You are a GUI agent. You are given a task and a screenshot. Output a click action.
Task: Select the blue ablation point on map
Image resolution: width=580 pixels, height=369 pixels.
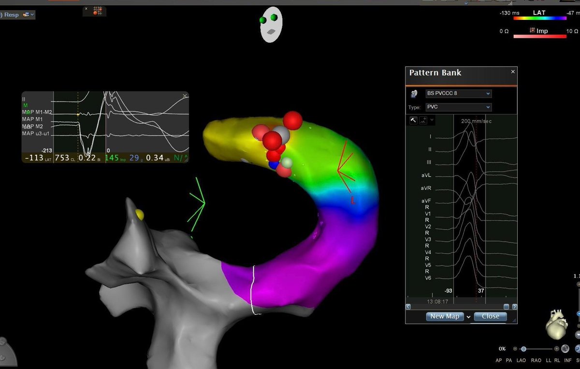click(x=274, y=165)
